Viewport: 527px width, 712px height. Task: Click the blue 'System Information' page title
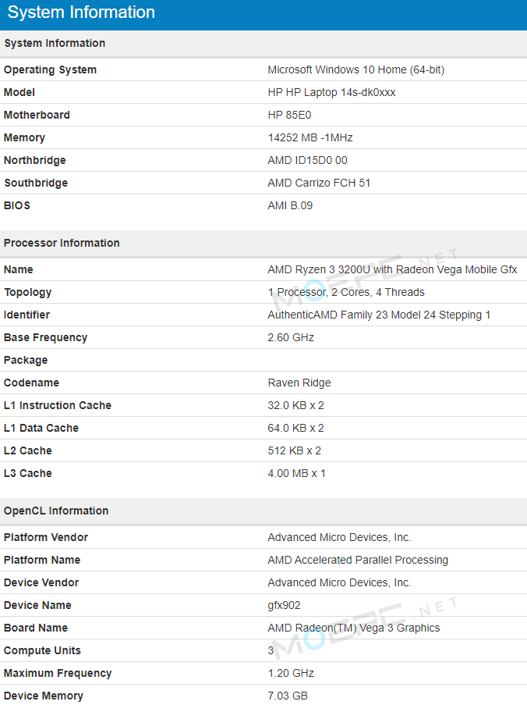(81, 12)
